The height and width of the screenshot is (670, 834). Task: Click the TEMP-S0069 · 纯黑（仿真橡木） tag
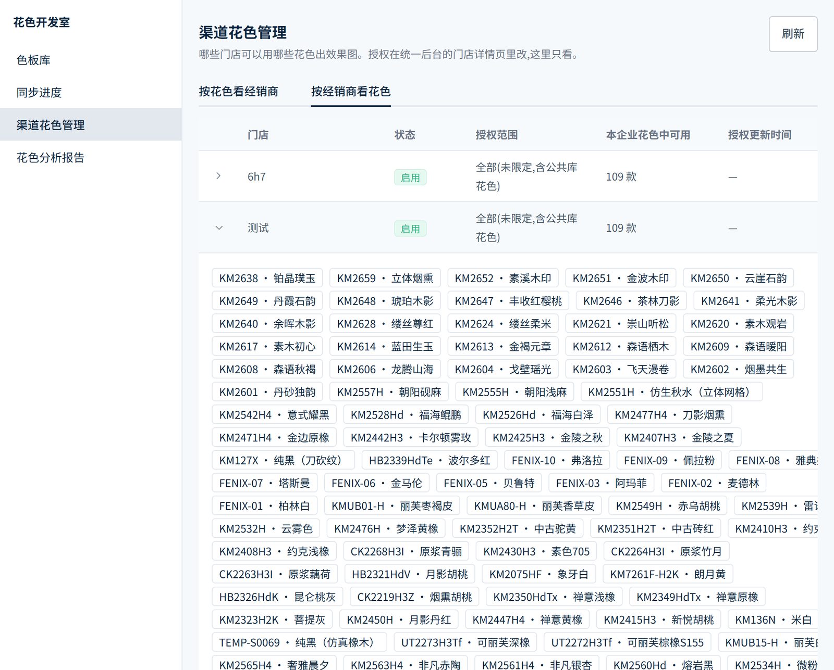click(x=299, y=642)
